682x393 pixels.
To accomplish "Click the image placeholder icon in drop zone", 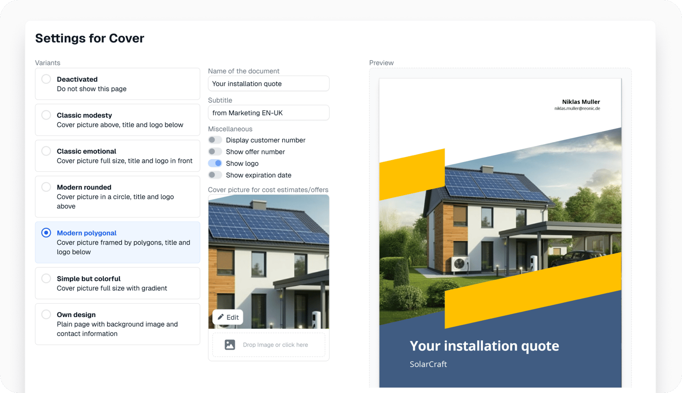I will coord(230,345).
